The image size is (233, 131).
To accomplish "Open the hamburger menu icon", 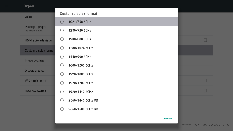I will (x=6, y=6).
